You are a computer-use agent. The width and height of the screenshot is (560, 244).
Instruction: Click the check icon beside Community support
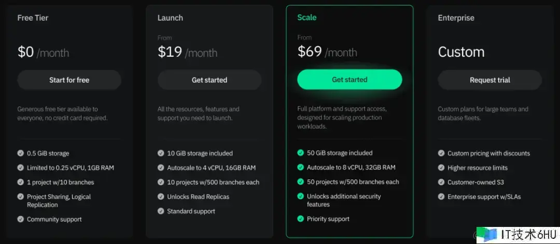coord(21,219)
